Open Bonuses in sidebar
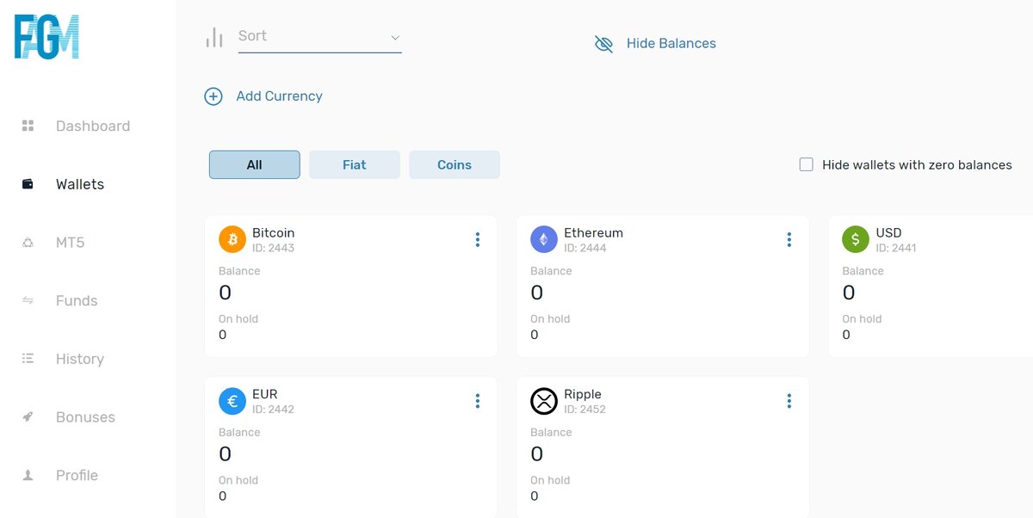 click(85, 417)
